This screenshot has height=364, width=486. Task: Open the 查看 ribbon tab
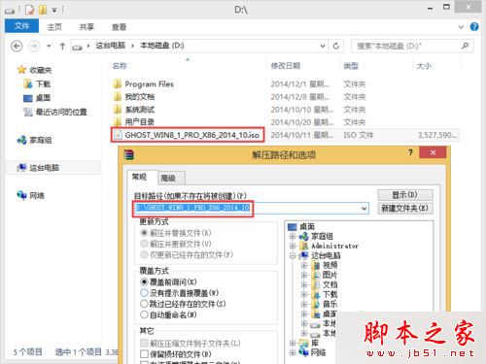click(x=119, y=27)
